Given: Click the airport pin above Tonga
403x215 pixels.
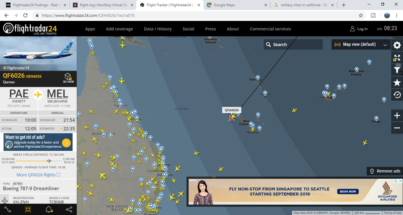Looking at the screenshot, I should 376,118.
